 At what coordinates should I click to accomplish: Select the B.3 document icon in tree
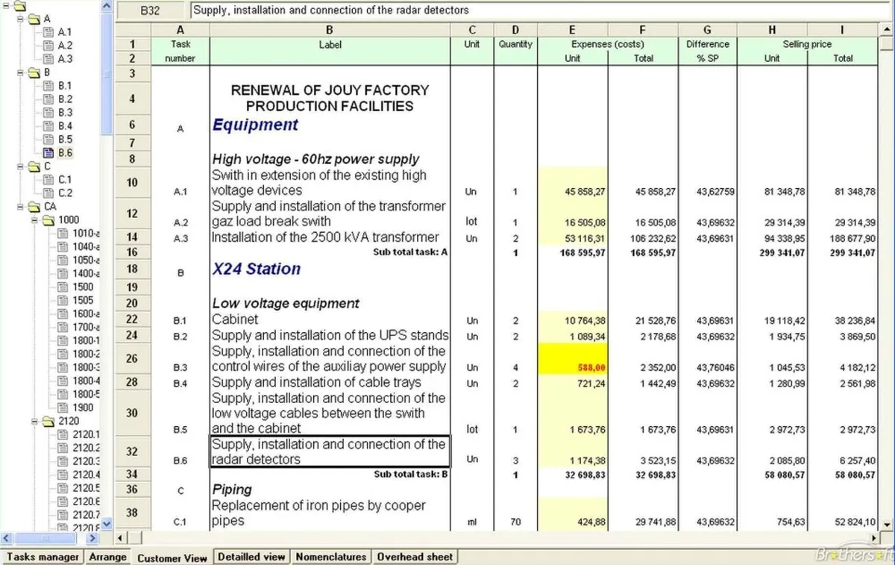tap(49, 113)
